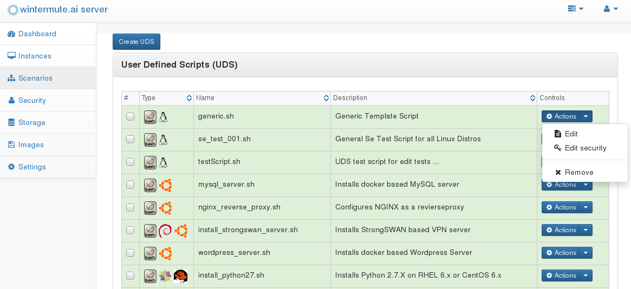Viewport: 631px width, 289px height.
Task: Click the Storage database icon
Action: click(11, 123)
